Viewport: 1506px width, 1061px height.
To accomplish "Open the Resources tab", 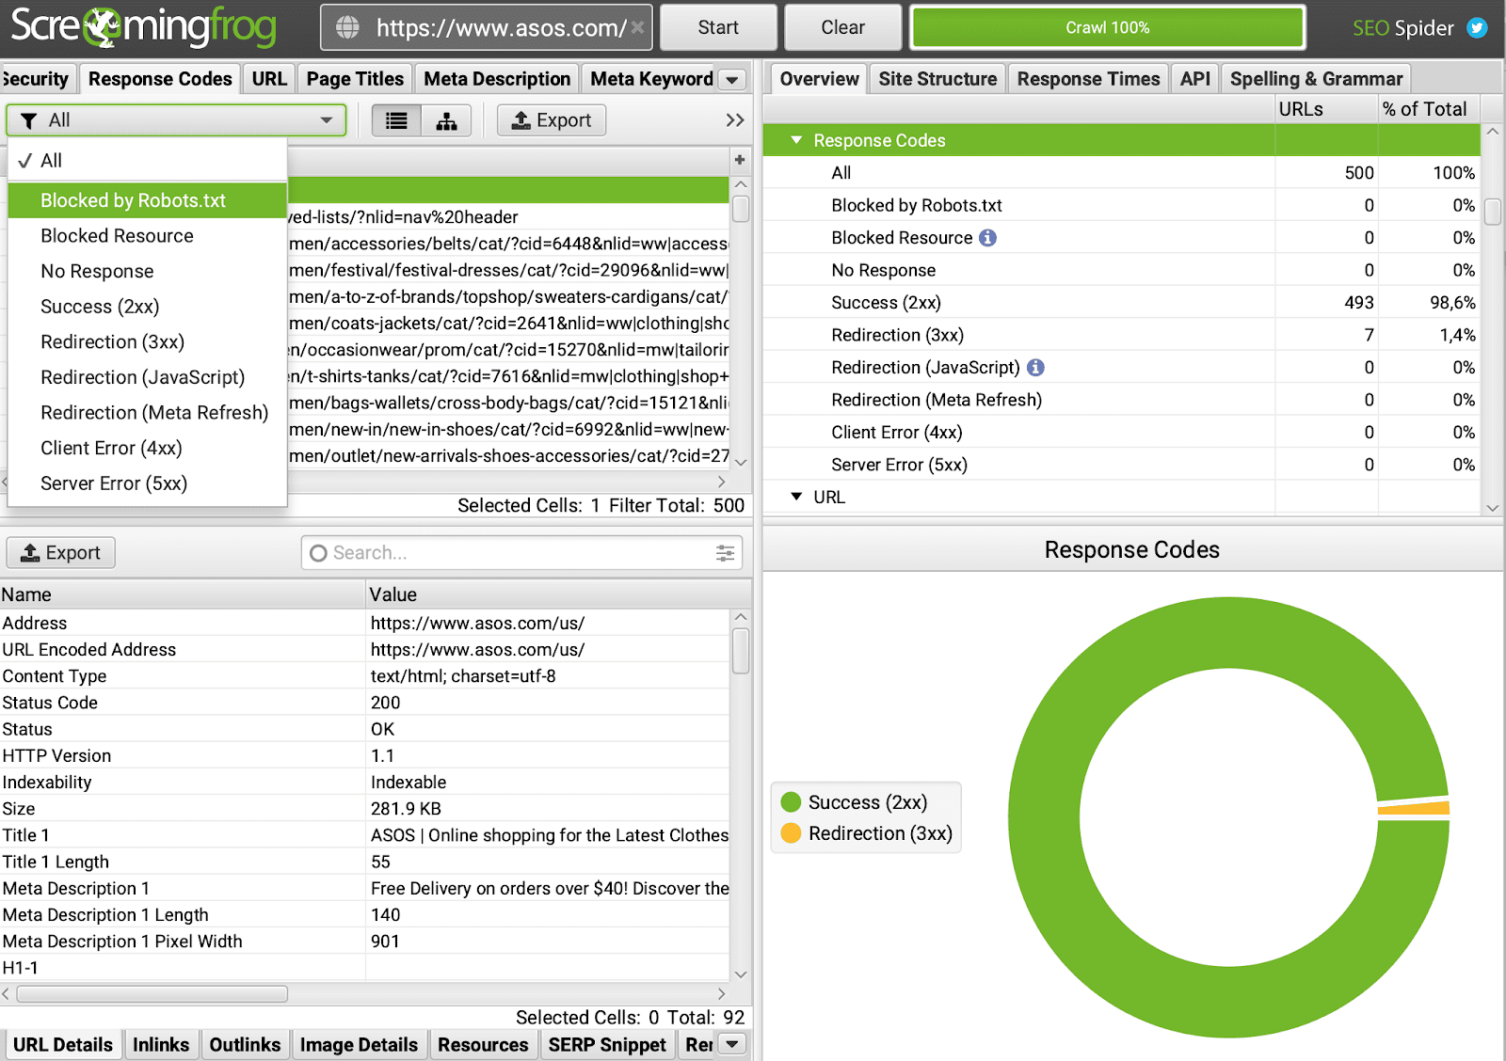I will pyautogui.click(x=483, y=1044).
